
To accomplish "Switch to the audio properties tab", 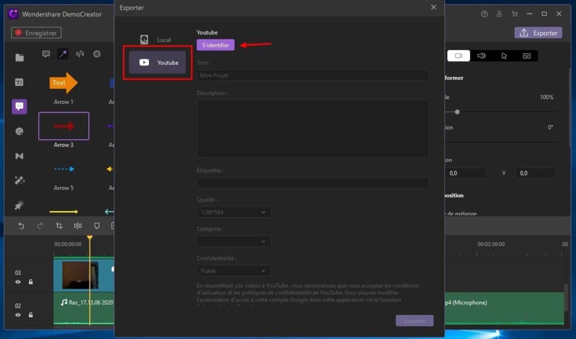I will [481, 56].
